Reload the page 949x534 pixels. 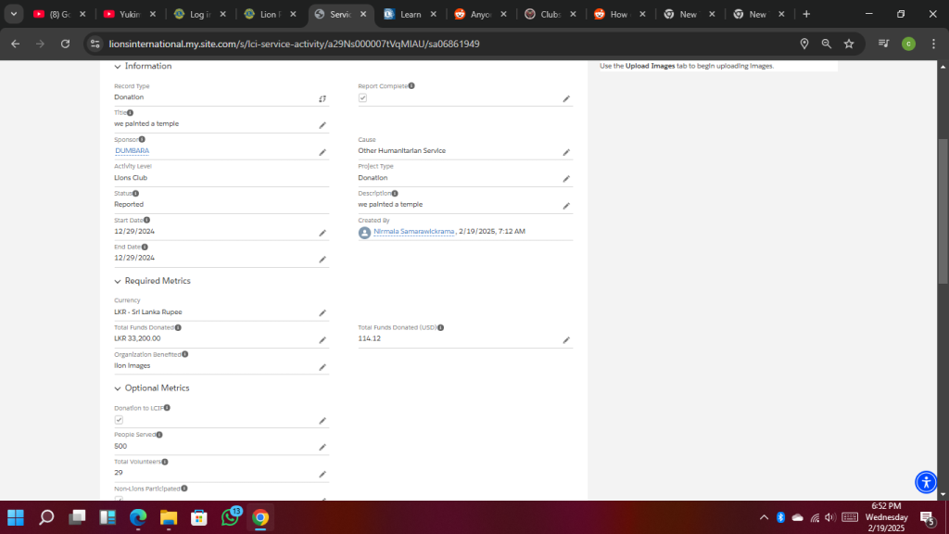66,44
